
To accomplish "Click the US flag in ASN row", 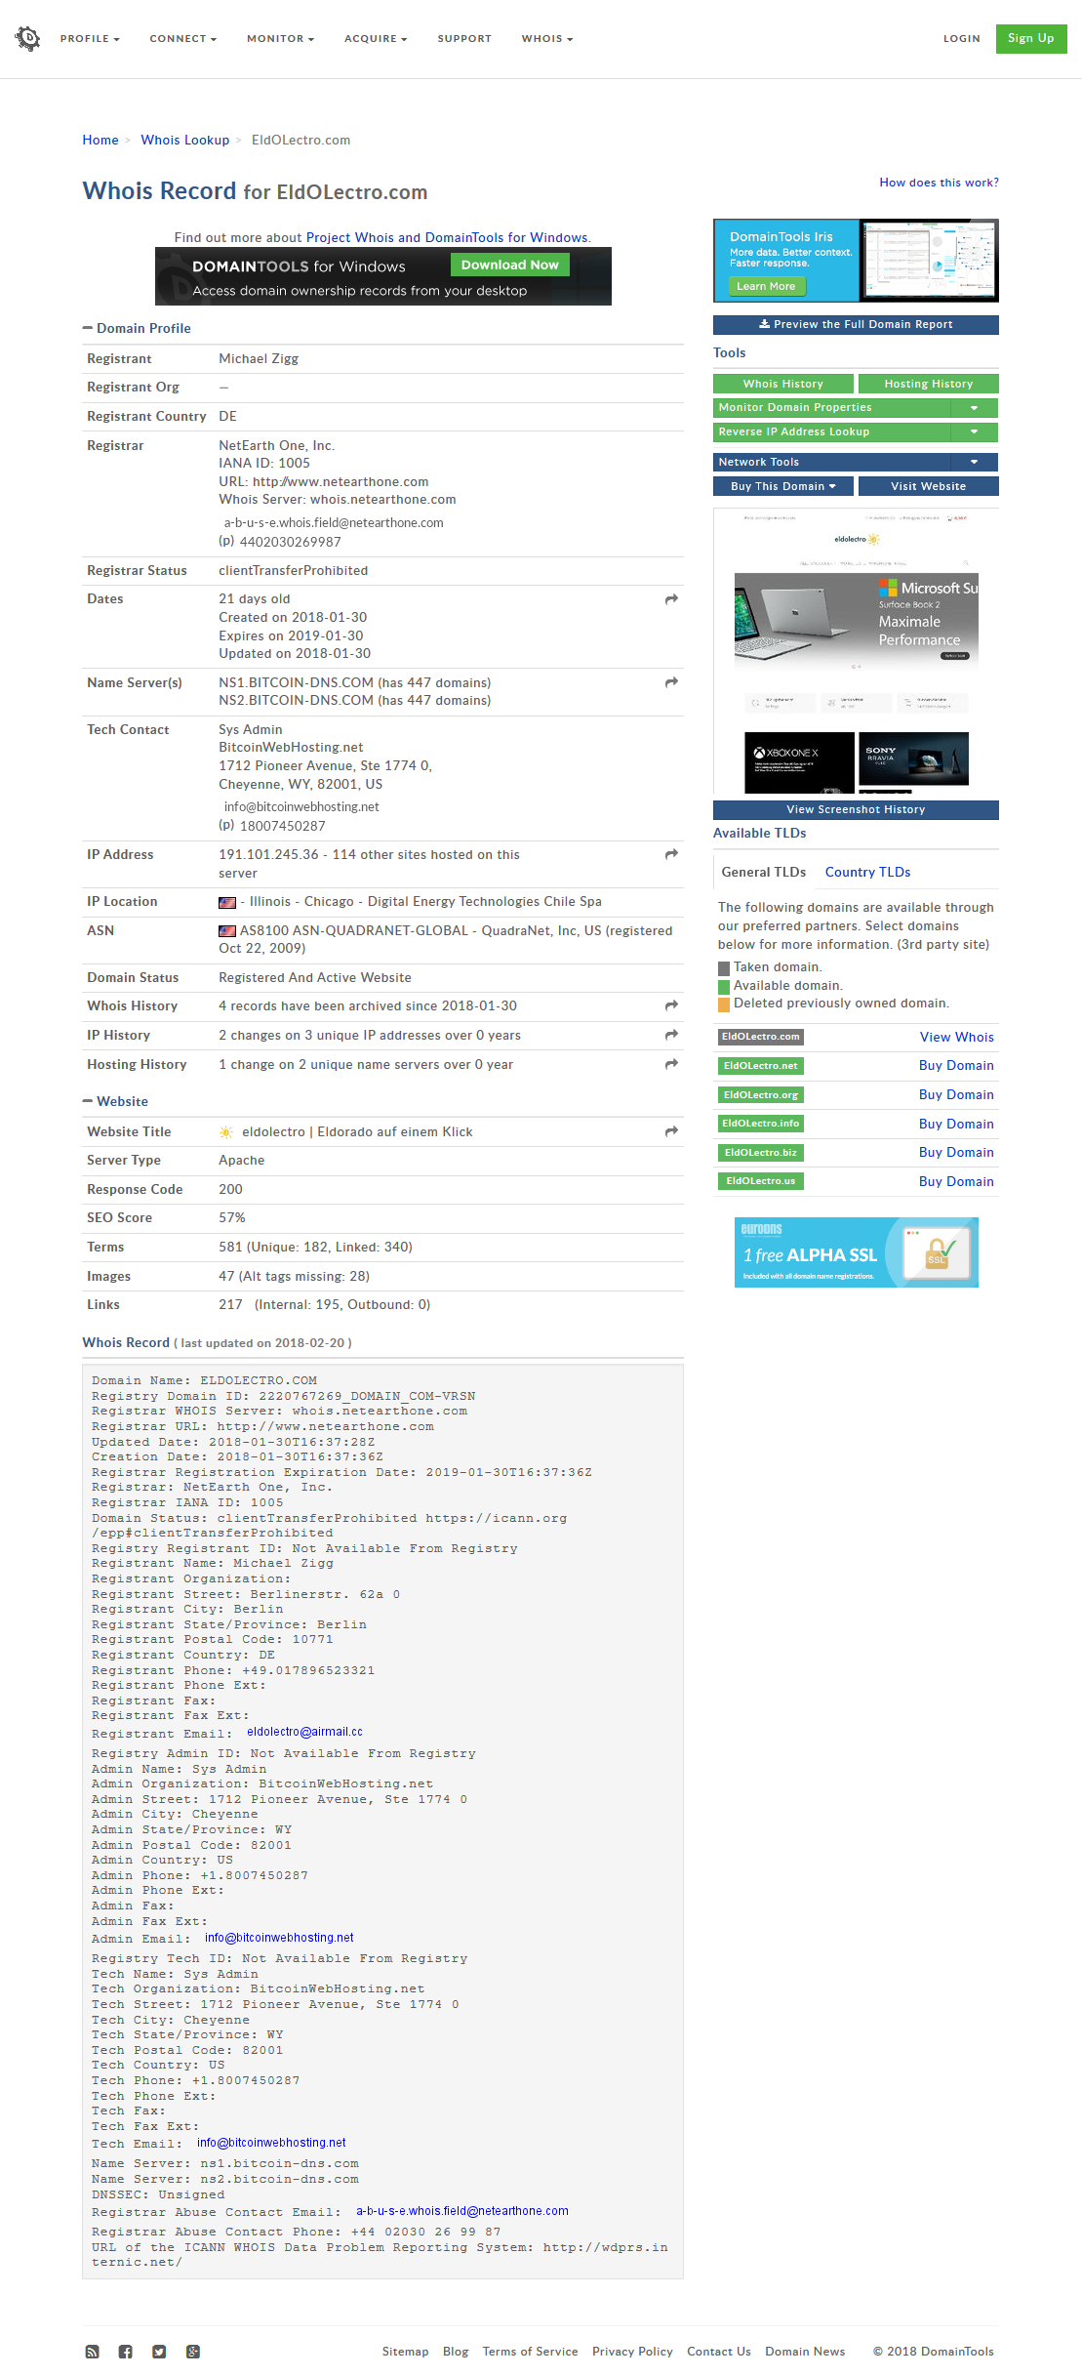I will click(227, 931).
